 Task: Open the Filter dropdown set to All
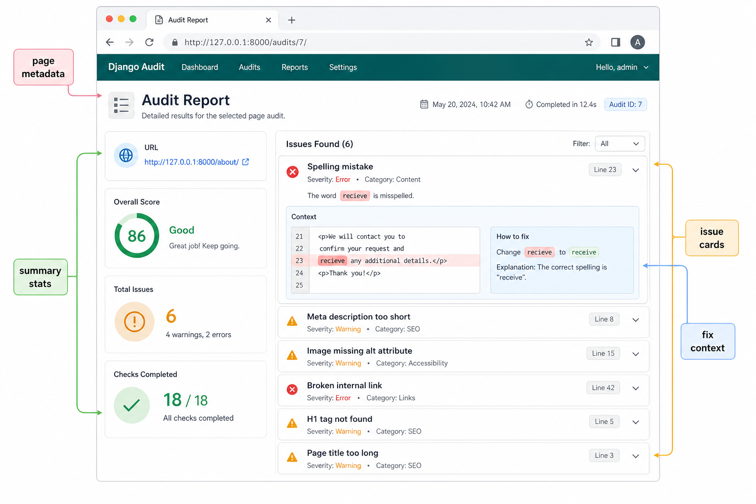click(620, 144)
